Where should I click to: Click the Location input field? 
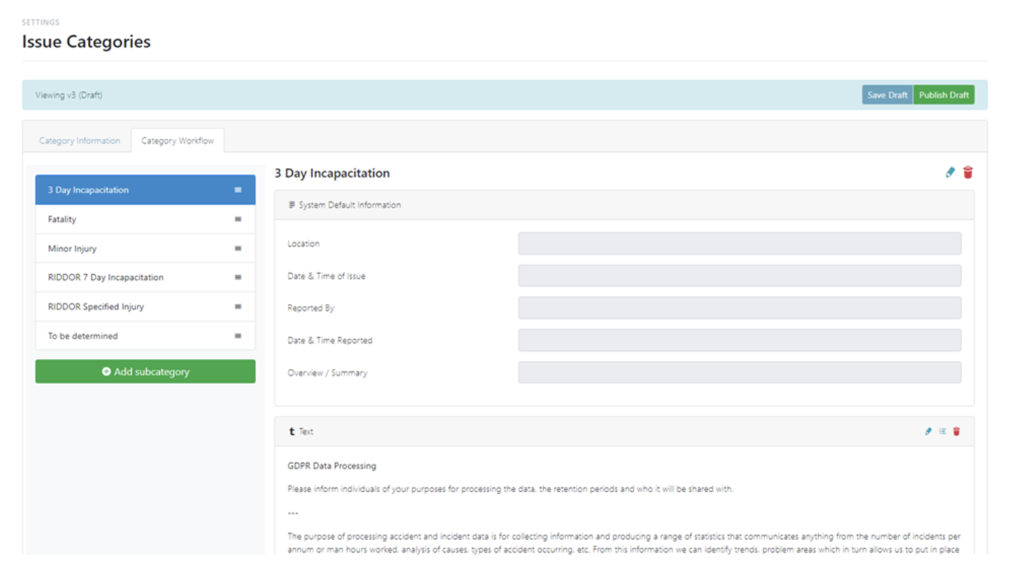[740, 244]
